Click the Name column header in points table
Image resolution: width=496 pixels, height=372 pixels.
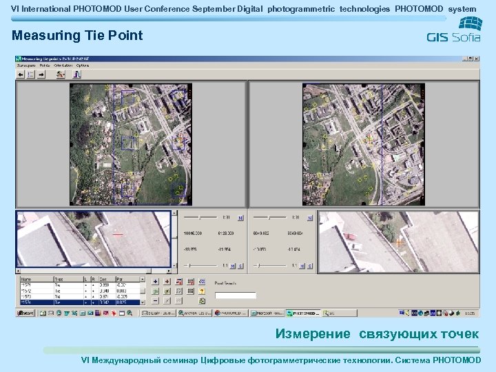pyautogui.click(x=37, y=279)
